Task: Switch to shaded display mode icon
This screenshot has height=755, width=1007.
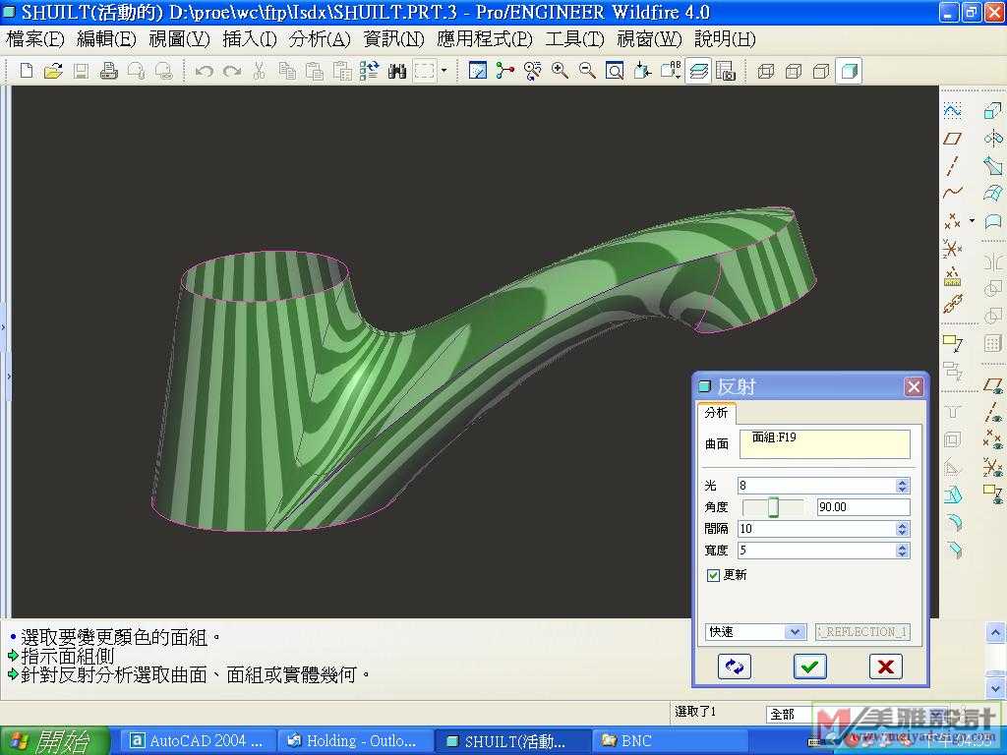Action: coord(850,71)
